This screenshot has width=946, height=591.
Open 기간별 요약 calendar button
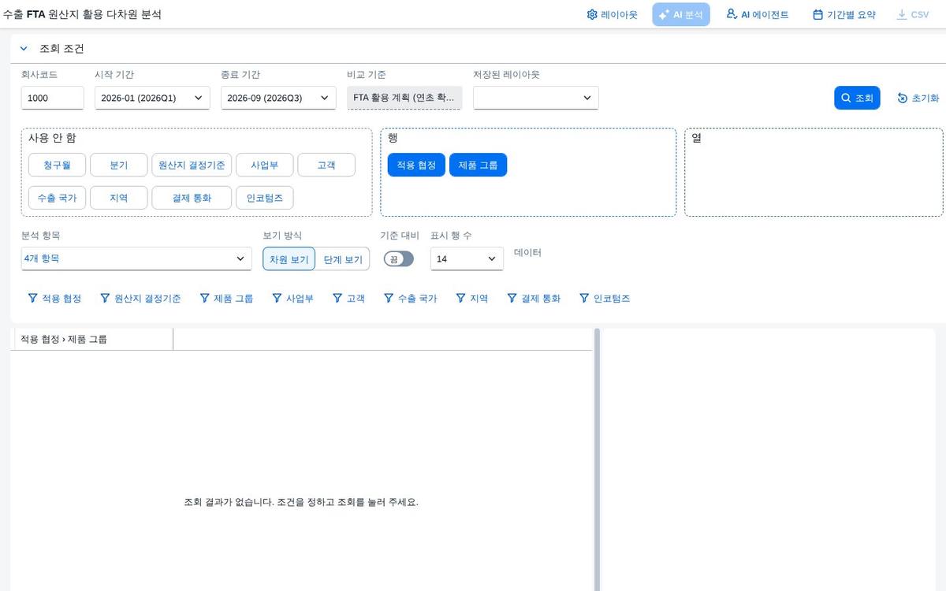point(844,14)
